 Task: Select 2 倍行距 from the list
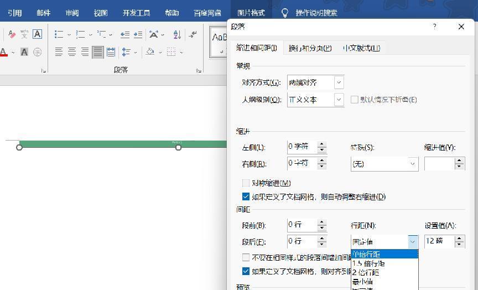pyautogui.click(x=385, y=272)
